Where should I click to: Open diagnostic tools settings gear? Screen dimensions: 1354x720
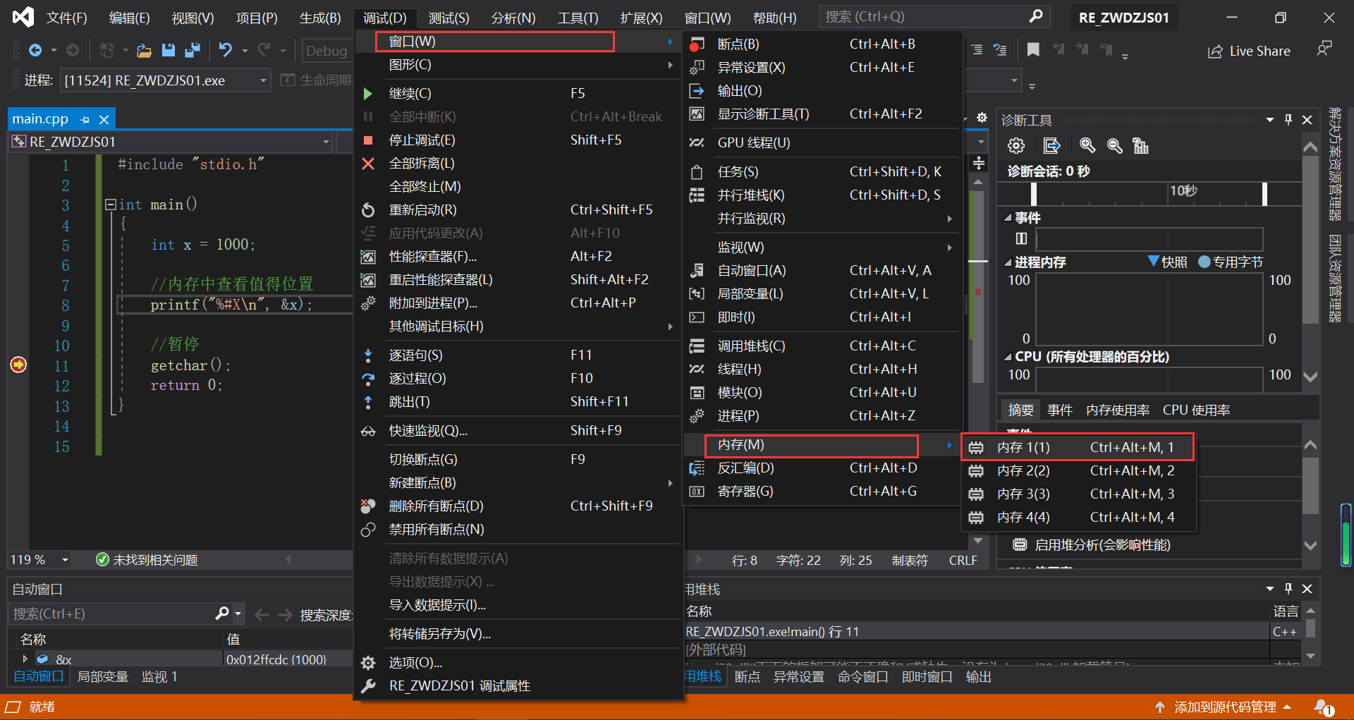click(1016, 146)
